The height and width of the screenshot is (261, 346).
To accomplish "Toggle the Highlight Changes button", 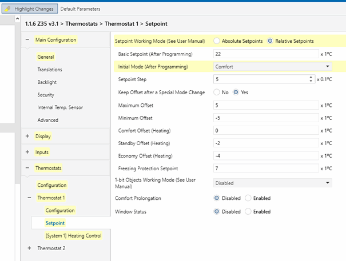I will pos(30,9).
